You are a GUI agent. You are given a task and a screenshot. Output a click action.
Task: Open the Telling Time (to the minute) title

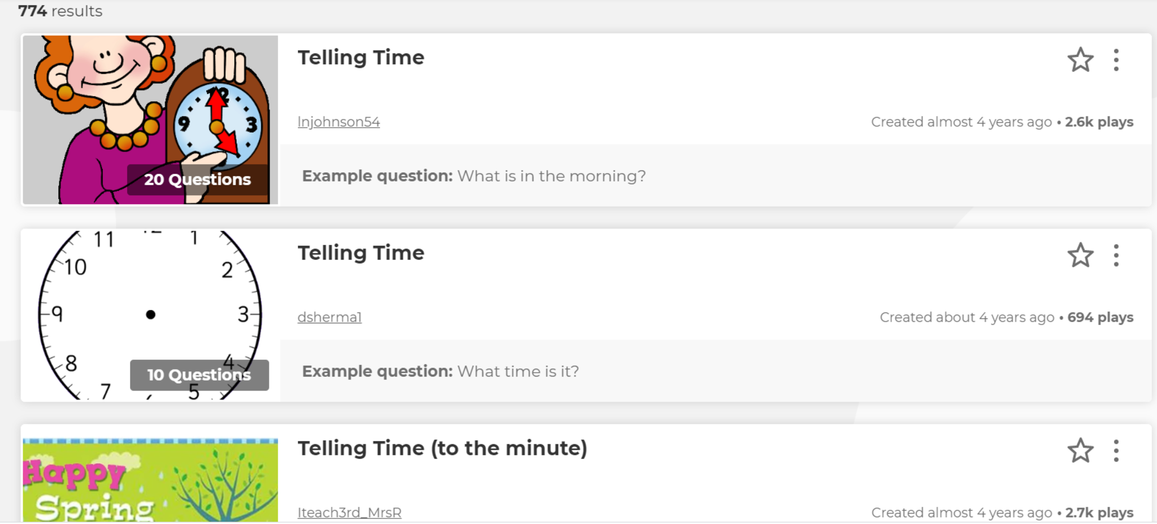[442, 448]
